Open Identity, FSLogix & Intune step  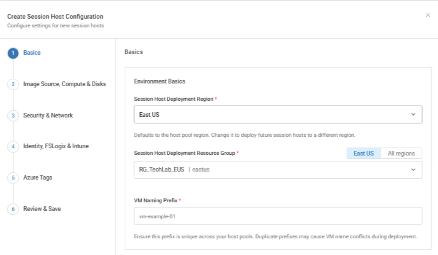[x=56, y=146]
